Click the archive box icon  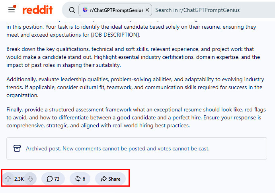pyautogui.click(x=17, y=148)
